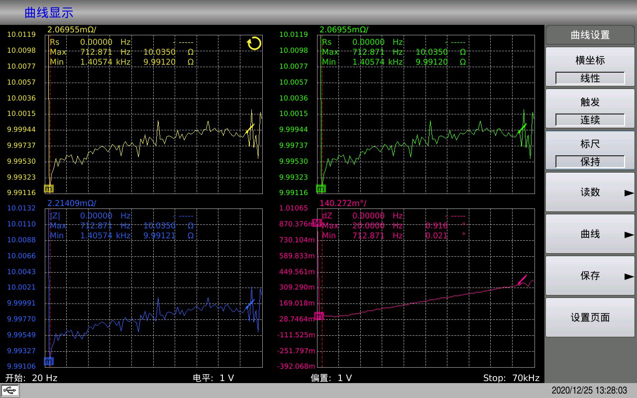Screen dimensions: 637x398
Task: Select the blue 'm' marker in |Z| chart
Action: click(48, 361)
